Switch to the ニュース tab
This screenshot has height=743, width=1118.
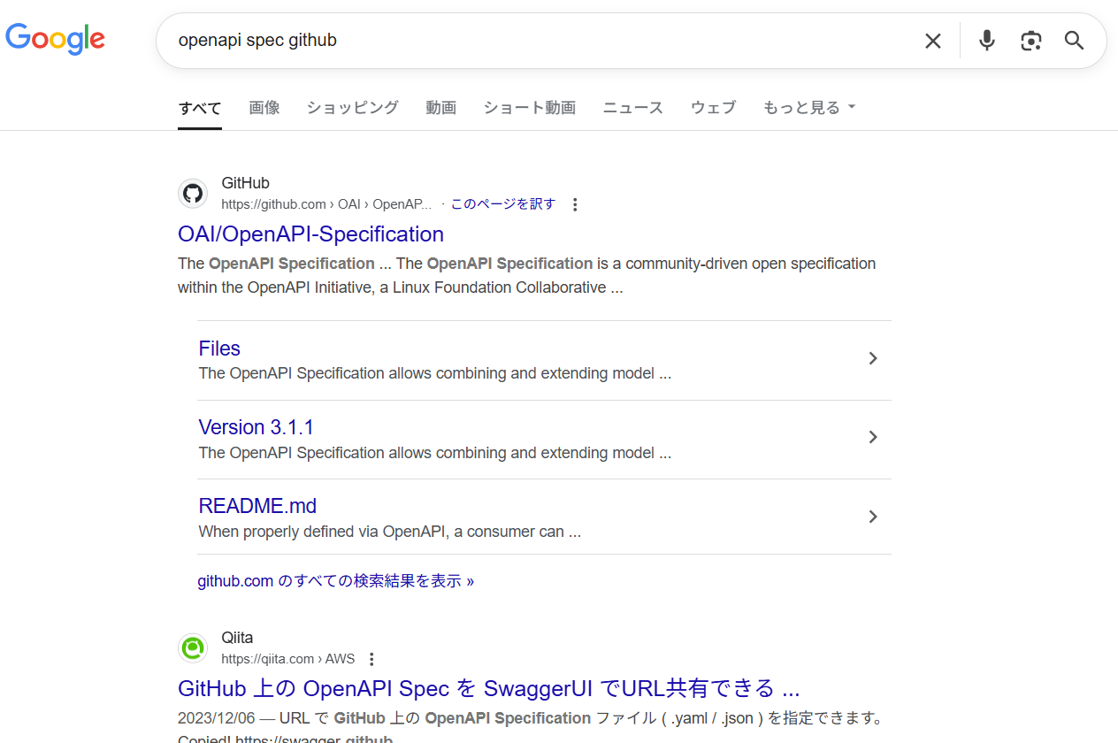632,108
